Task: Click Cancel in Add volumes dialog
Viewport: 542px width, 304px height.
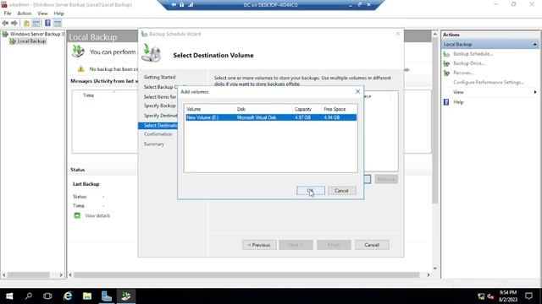Action: pyautogui.click(x=341, y=190)
